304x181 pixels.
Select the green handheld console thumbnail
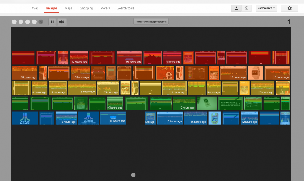(207, 103)
